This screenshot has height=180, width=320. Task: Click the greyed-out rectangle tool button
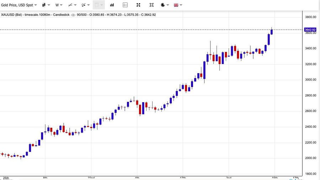click(x=98, y=5)
